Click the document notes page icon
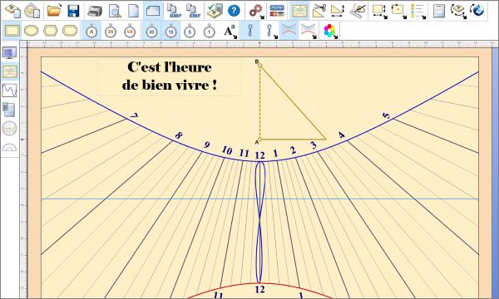This screenshot has height=299, width=499. [439, 11]
